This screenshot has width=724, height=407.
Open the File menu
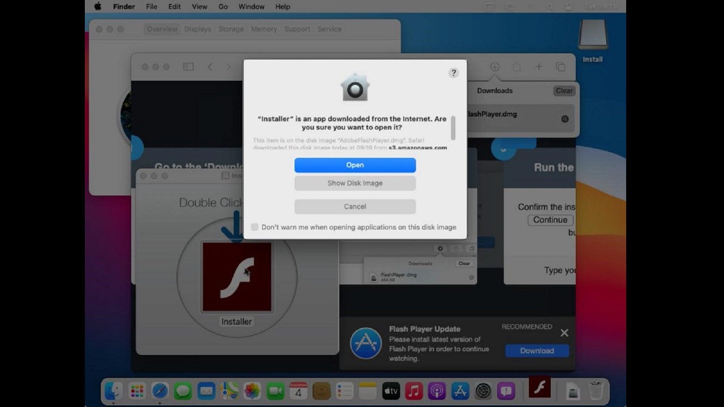coord(152,7)
